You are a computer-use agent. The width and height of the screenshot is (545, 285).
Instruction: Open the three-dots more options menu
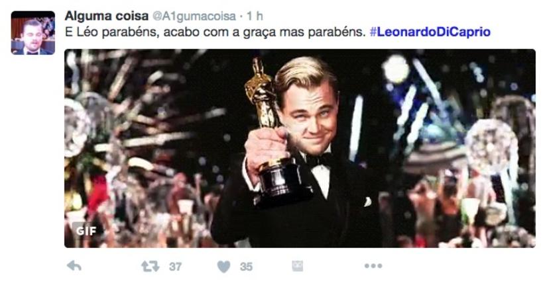click(x=373, y=266)
